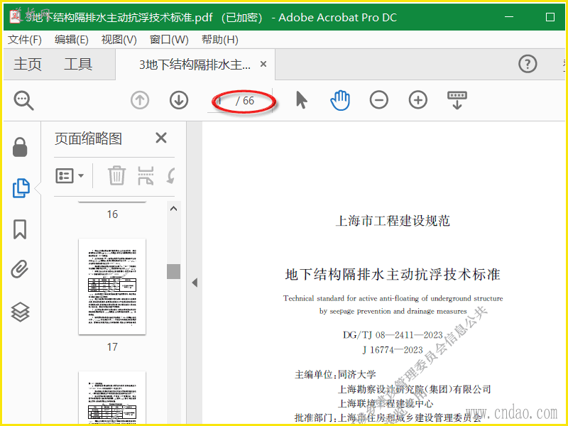
Task: Switch to the 主页 tab
Action: [28, 64]
